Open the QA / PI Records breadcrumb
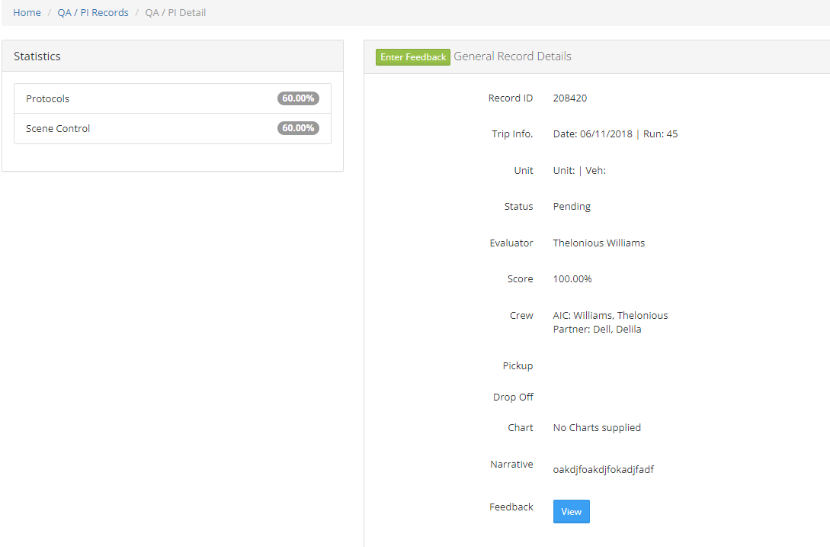Viewport: 830px width, 547px height. pos(93,13)
